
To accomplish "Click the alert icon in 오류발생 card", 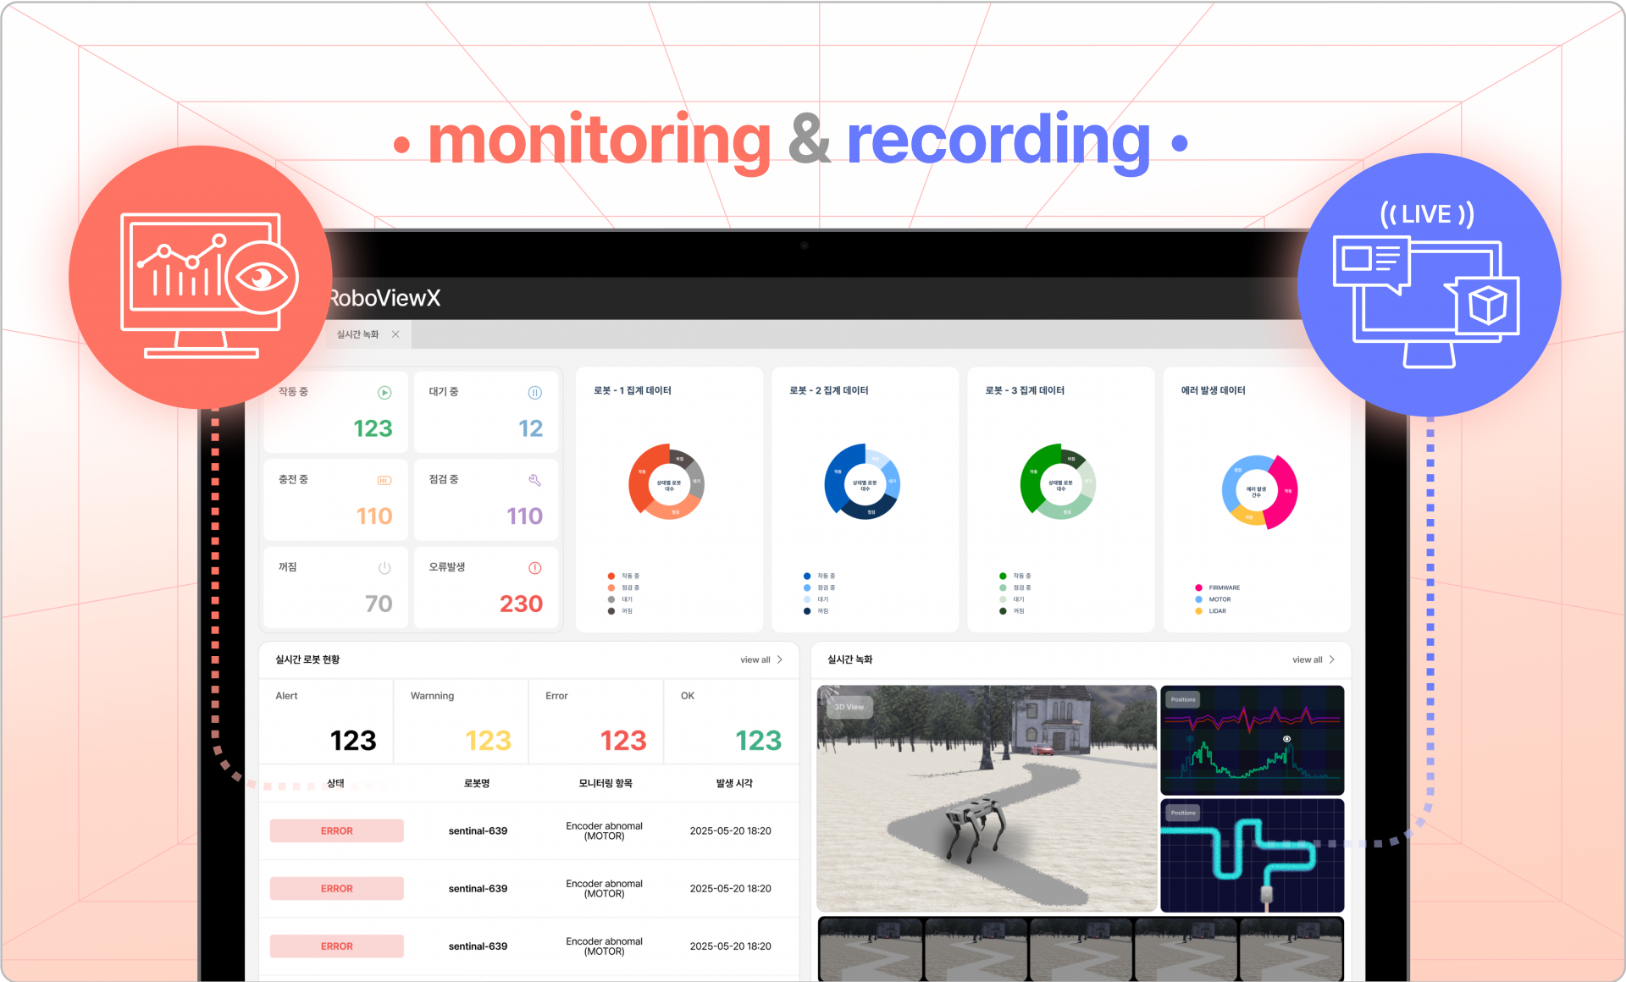I will click(534, 568).
